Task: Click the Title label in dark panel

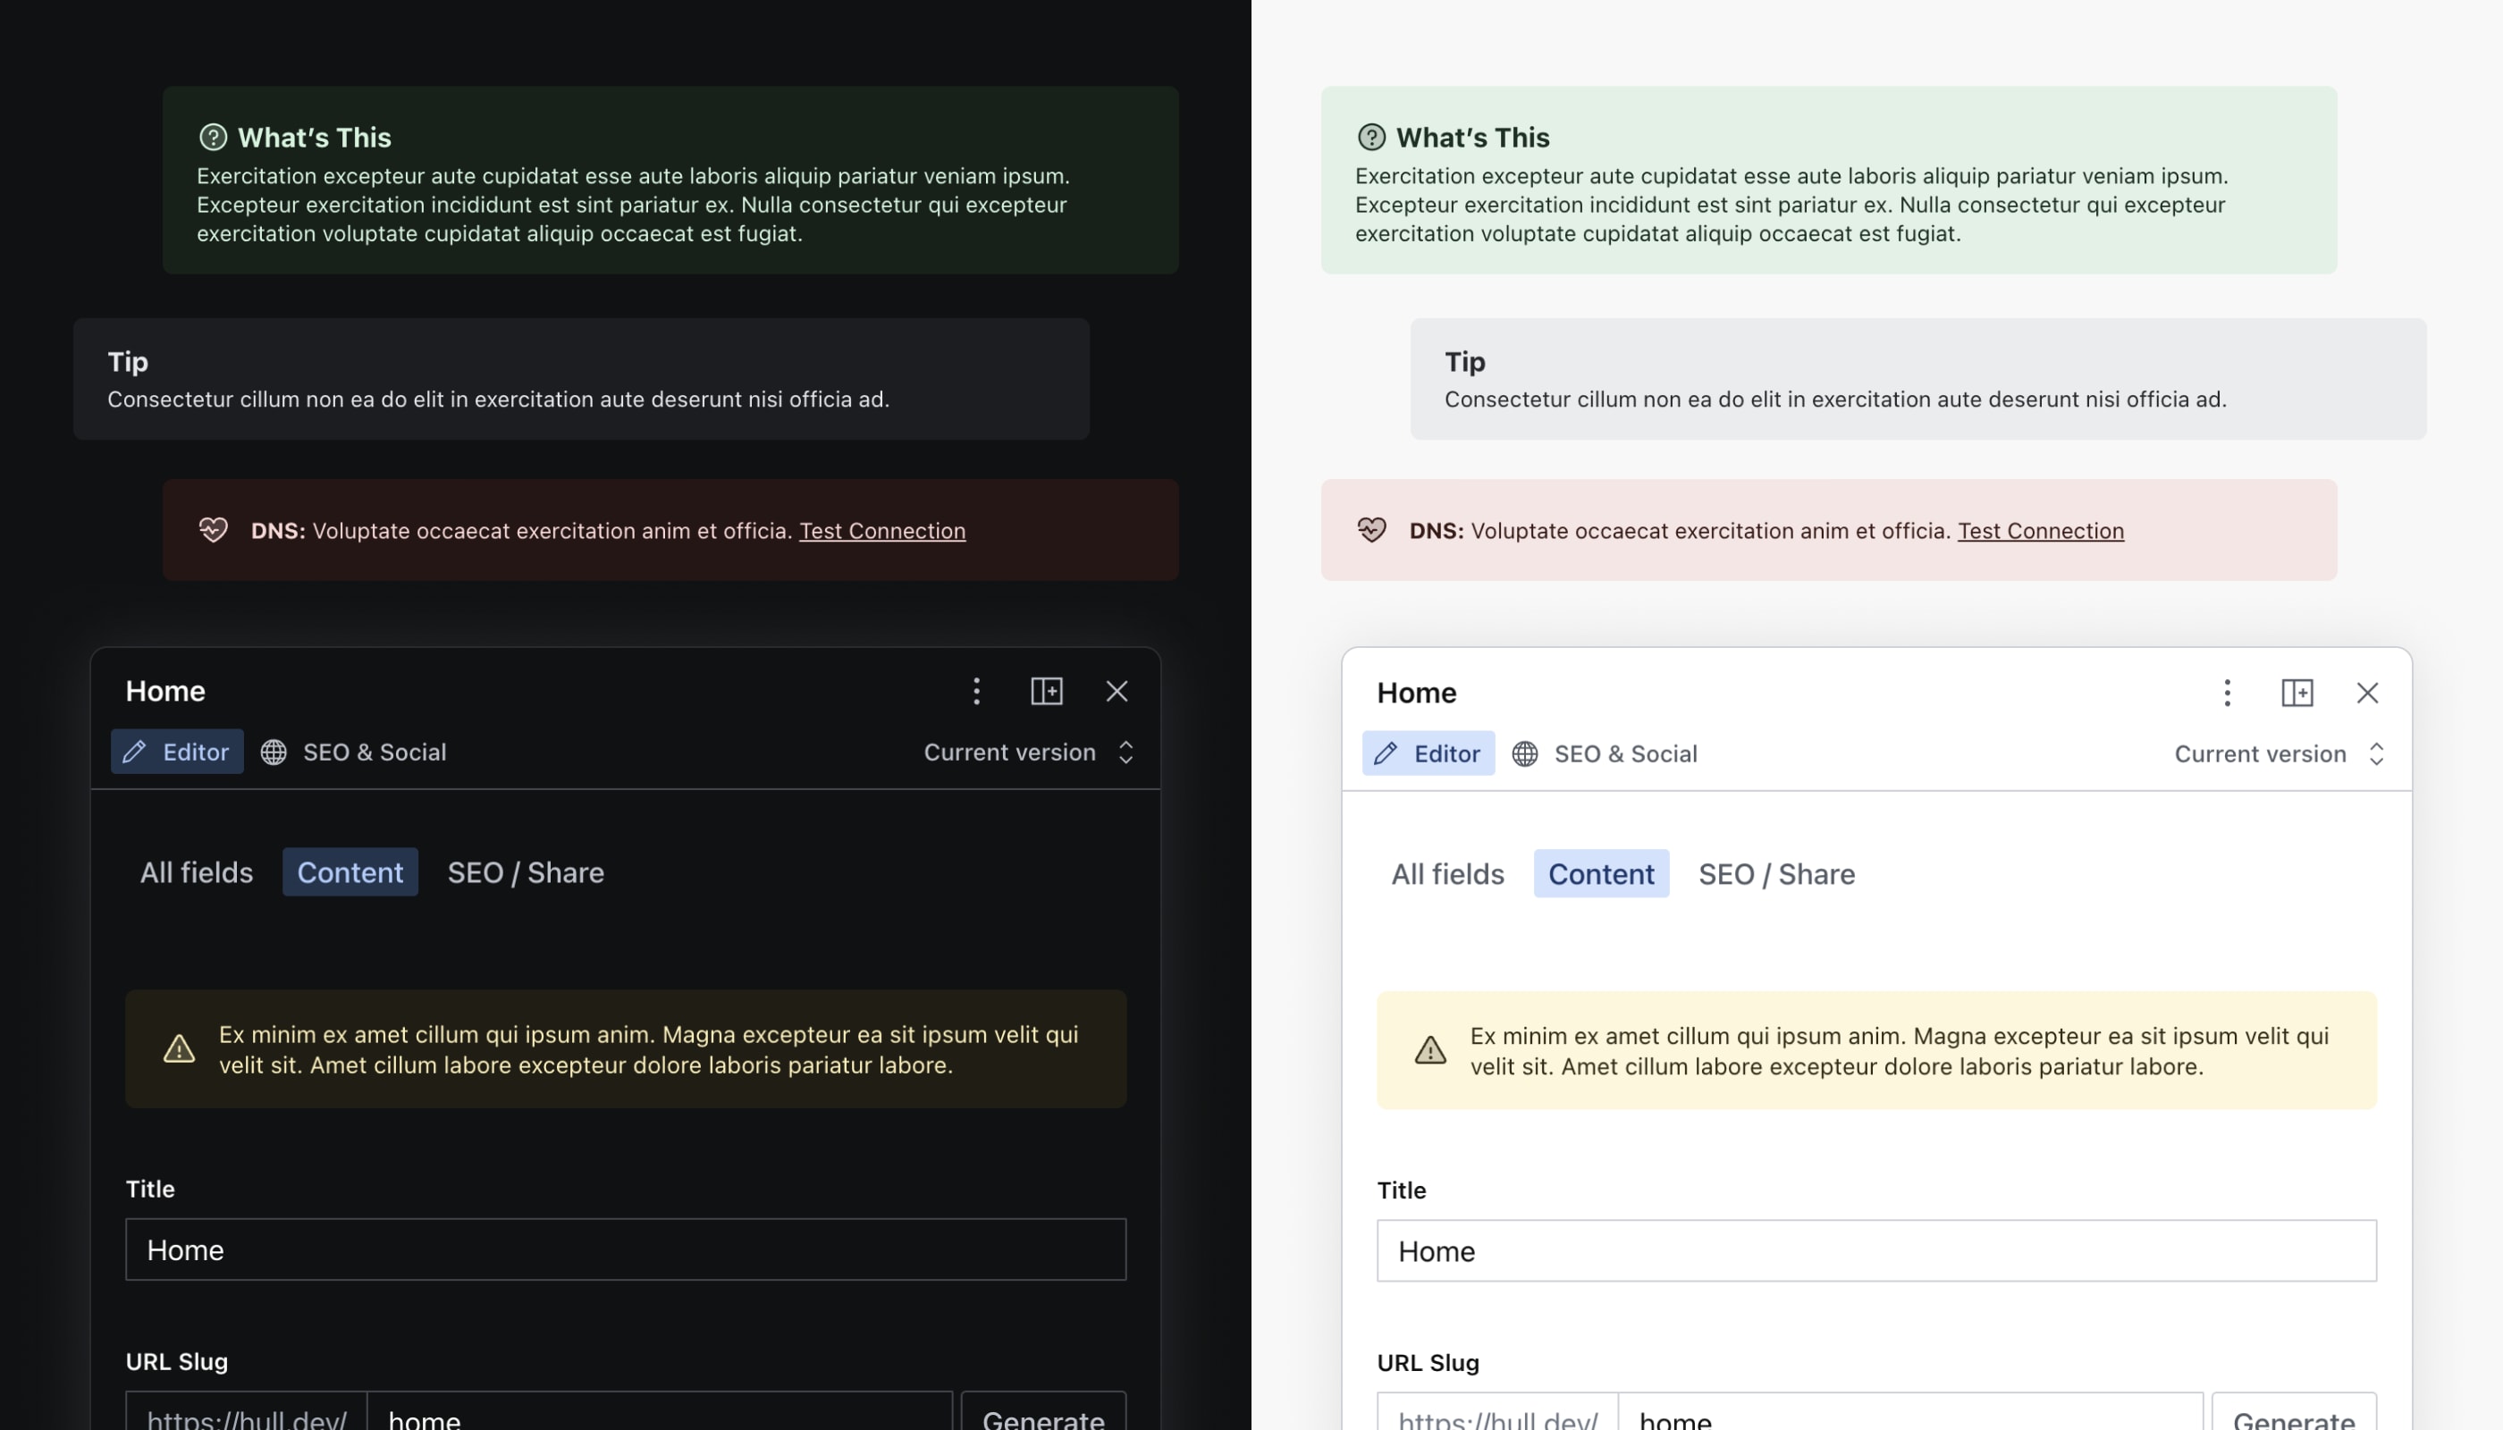Action: tap(150, 1190)
